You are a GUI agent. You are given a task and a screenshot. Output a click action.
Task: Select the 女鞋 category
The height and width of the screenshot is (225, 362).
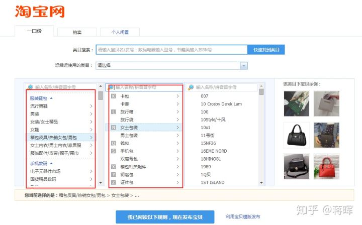coord(61,130)
